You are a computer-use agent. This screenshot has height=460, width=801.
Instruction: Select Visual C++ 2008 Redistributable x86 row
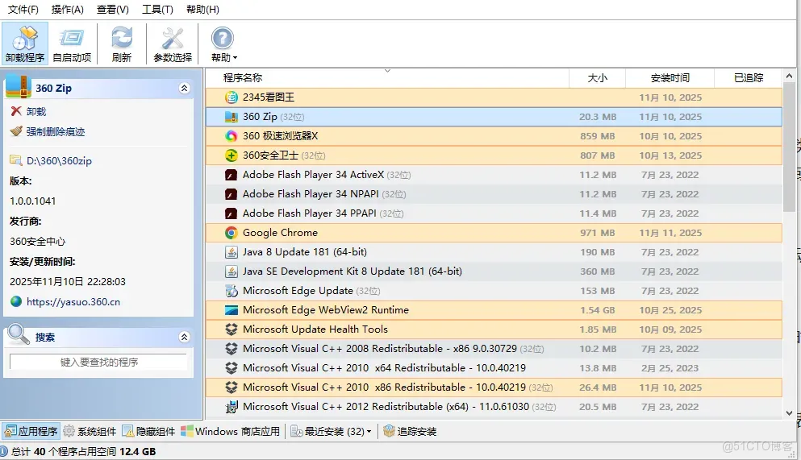[x=494, y=349]
